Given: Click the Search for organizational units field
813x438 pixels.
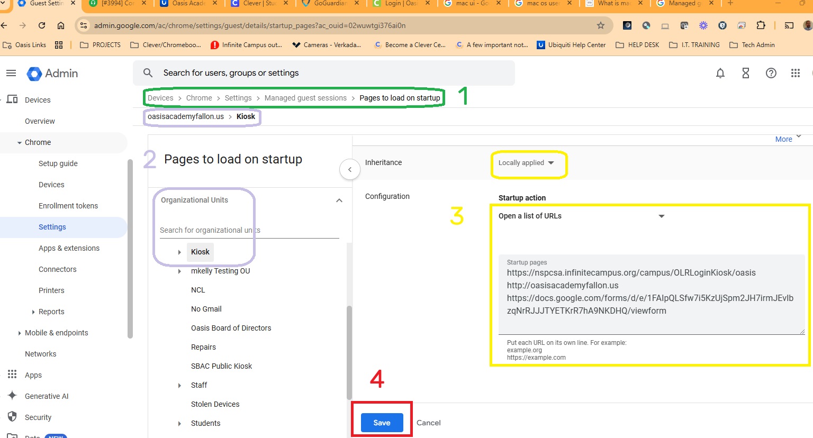Looking at the screenshot, I should 249,230.
